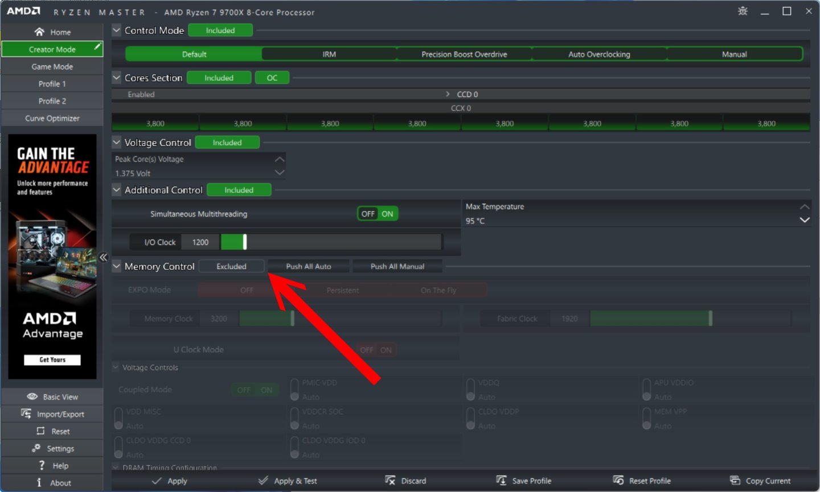The width and height of the screenshot is (820, 492).
Task: Increase Peak Core(s) Voltage up arrow
Action: tap(279, 159)
